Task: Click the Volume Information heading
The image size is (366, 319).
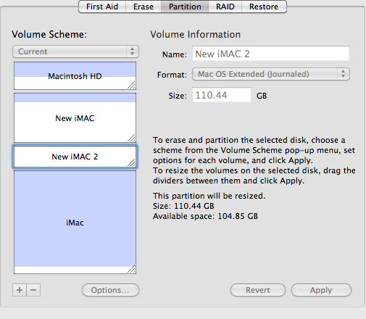Action: (x=195, y=34)
